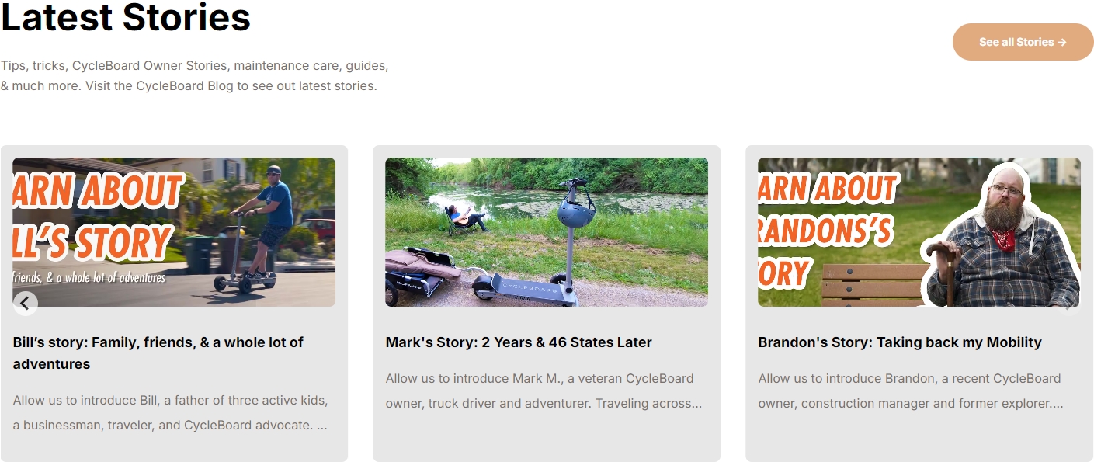
Task: Click the excerpt introducing Brandon, construction manager
Action: point(911,391)
